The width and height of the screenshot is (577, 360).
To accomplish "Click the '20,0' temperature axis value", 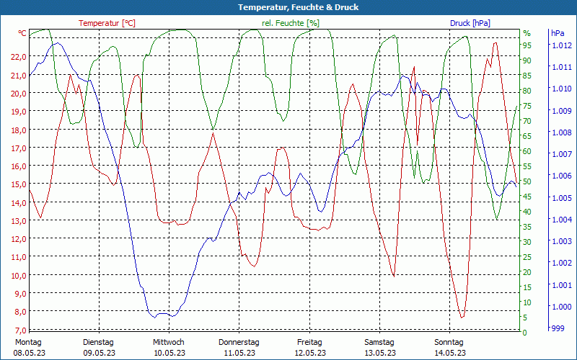I will pyautogui.click(x=19, y=94).
